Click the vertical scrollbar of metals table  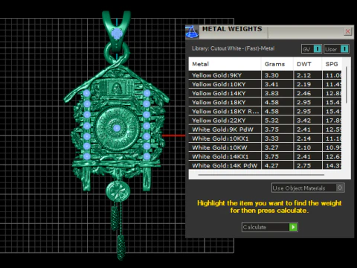pos(347,85)
